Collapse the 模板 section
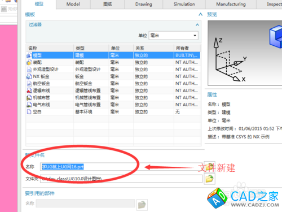282x212 pixels. 201,14
